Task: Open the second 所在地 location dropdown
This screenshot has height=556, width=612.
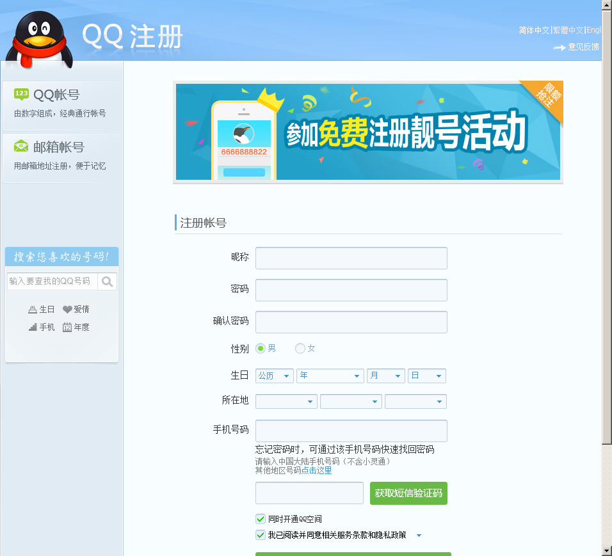Action: [x=351, y=402]
